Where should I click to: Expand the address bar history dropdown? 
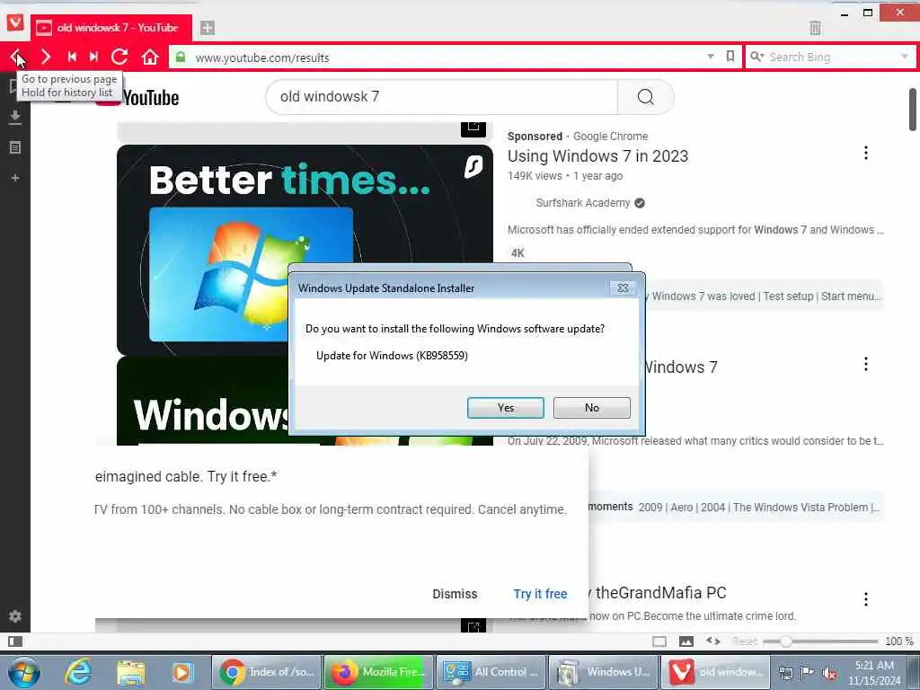[711, 57]
